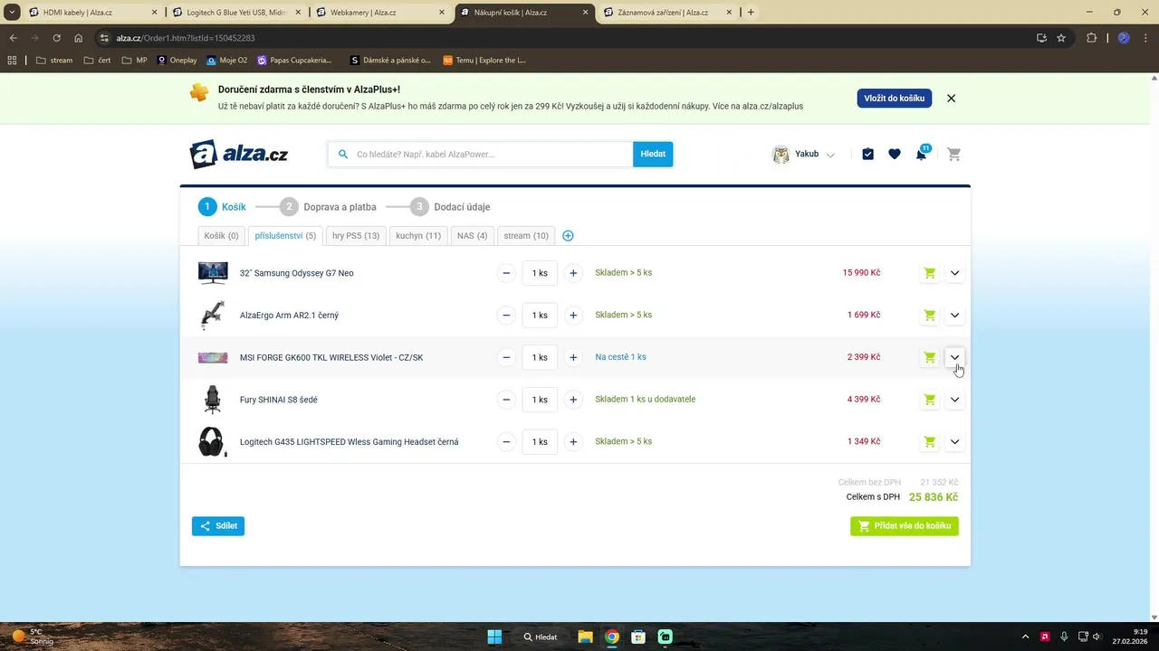
Task: Open the favorites heart icon
Action: (x=895, y=155)
